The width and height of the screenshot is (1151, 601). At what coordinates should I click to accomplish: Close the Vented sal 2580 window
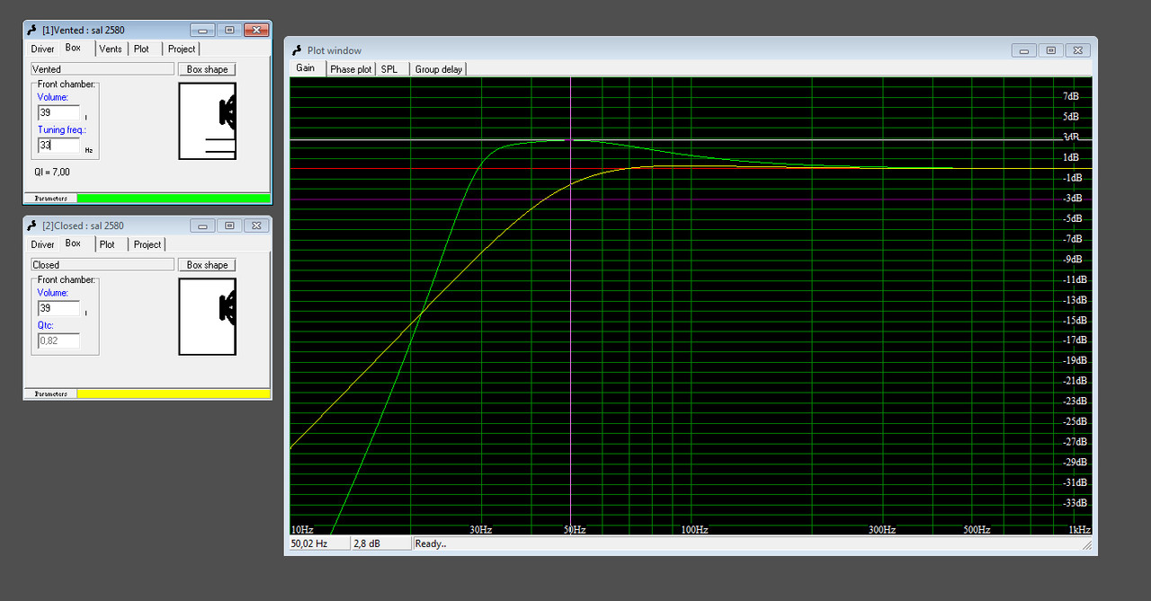[256, 30]
